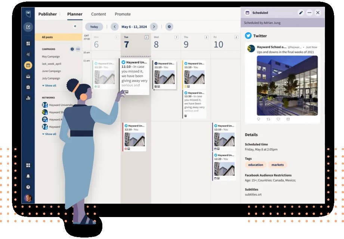The height and width of the screenshot is (239, 344).
Task: Select the July Campaign entry
Action: coord(51,78)
